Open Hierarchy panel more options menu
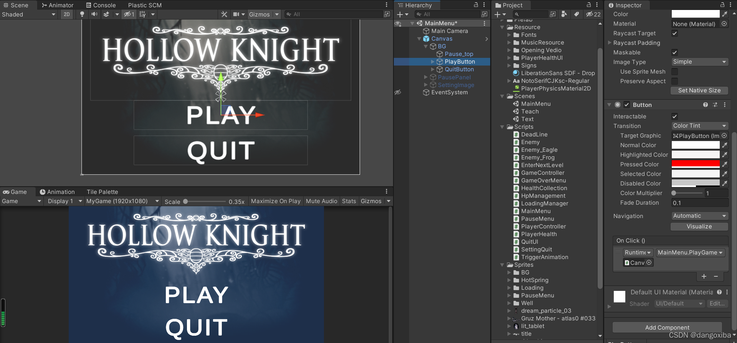Screen dimensions: 737x343 [x=484, y=5]
